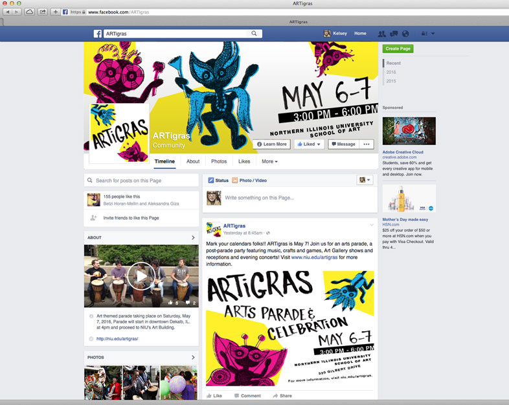Click Comment under the post
The image size is (509, 405).
[247, 395]
